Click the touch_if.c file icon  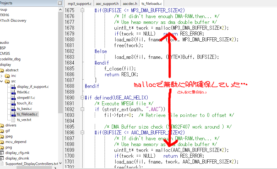pos(13,103)
